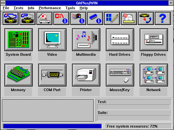Open the window control menu box
The height and width of the screenshot is (130, 174).
click(3, 3)
